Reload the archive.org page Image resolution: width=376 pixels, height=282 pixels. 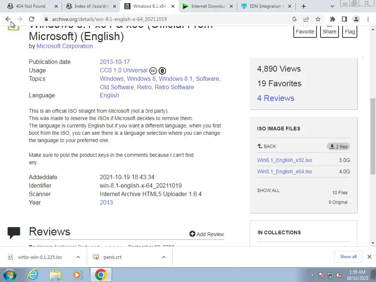point(32,19)
